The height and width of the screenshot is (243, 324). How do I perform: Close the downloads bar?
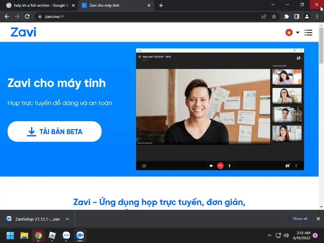pyautogui.click(x=318, y=219)
